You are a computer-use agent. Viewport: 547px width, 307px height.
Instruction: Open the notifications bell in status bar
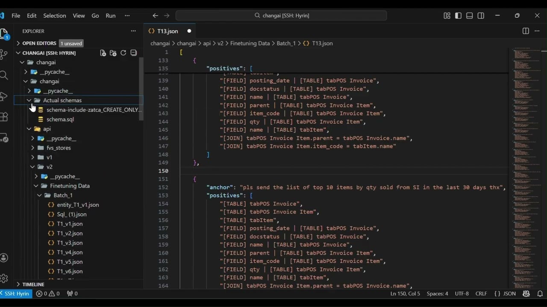540,293
